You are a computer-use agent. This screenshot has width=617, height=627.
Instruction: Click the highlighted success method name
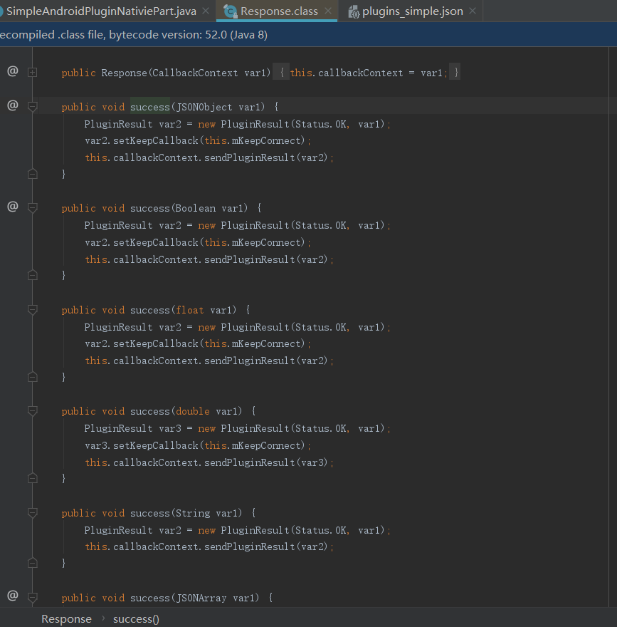(x=150, y=107)
